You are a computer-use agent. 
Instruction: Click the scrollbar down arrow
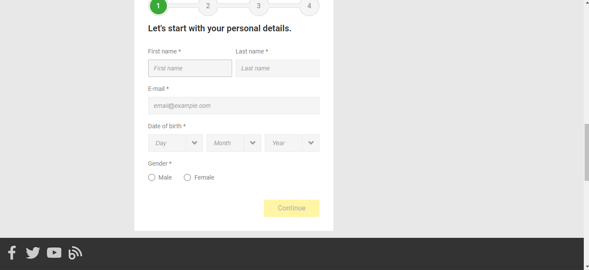point(586,267)
